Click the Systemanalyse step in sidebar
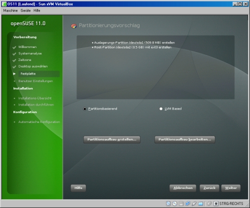This screenshot has height=208, width=250. click(x=30, y=53)
